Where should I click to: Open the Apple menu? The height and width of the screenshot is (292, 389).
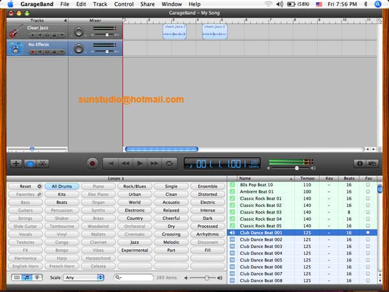point(10,4)
